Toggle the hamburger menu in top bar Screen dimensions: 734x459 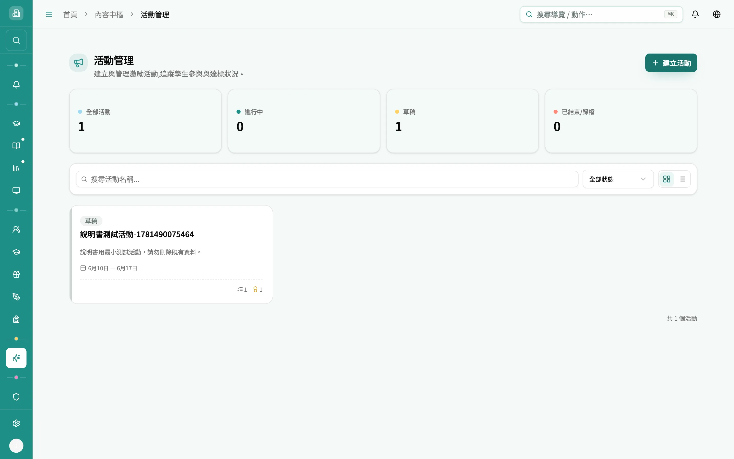(49, 14)
